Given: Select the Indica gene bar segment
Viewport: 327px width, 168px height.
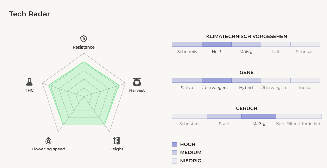Looking at the screenshot, I should 305,80.
